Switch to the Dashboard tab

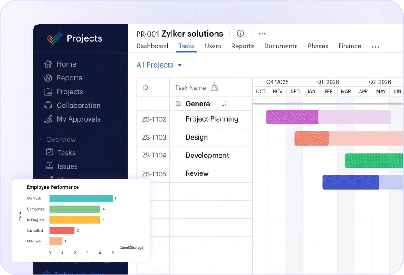[152, 46]
